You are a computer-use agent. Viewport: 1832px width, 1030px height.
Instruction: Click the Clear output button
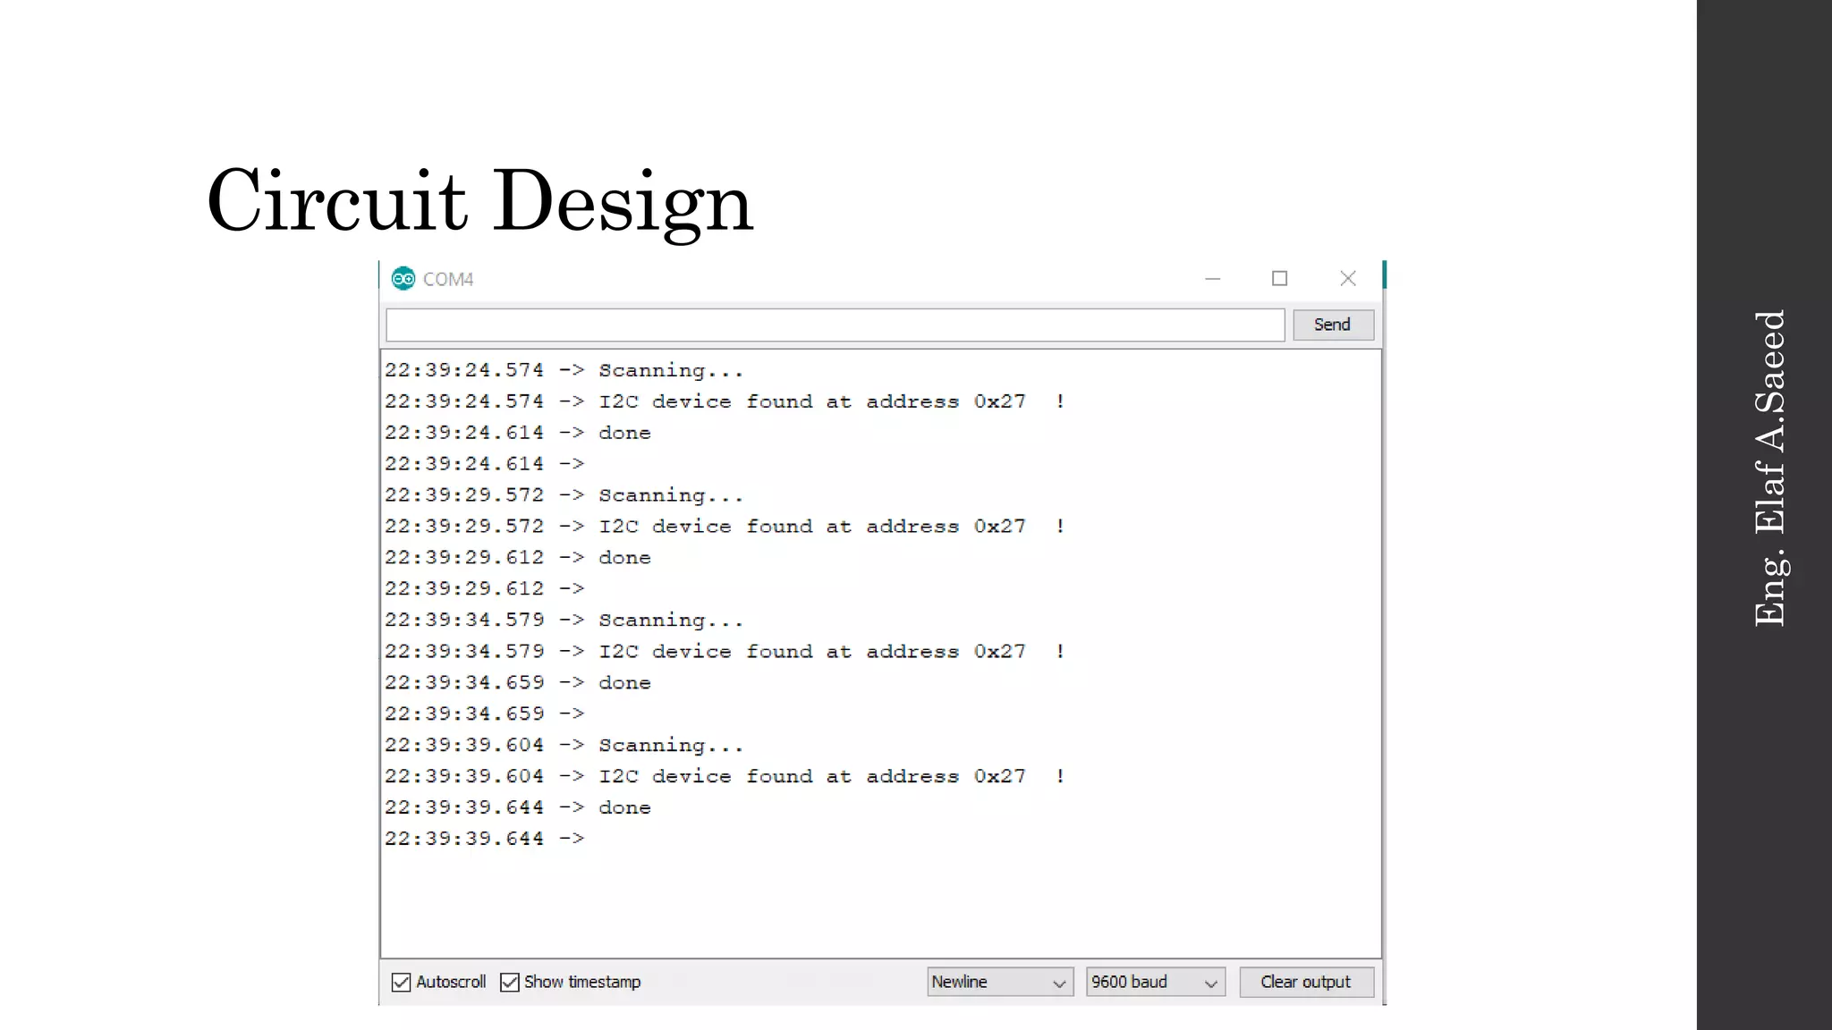pos(1306,982)
